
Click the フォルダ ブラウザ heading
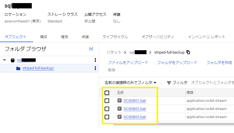(x=26, y=49)
